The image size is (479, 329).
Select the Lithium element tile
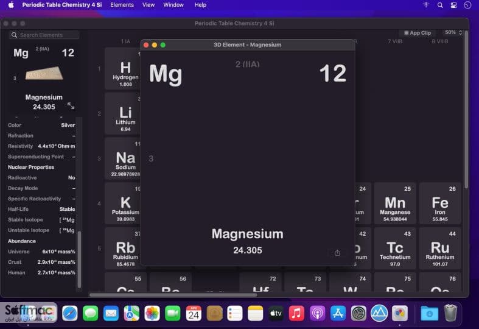(x=122, y=114)
